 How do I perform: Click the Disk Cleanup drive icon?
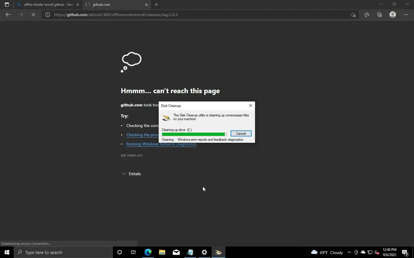[166, 118]
